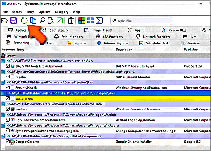
Task: Click the registry icon beside SafeBoot\AlternateShell key
Action: 3,104
